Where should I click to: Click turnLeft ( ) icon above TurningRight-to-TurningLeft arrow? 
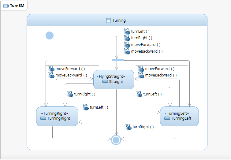click(86, 107)
